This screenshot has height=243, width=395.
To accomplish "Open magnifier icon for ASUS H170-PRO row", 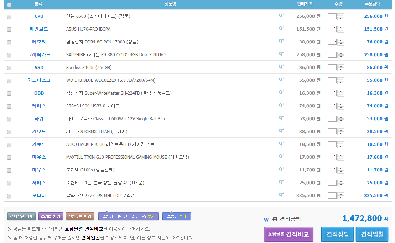I will click(281, 28).
